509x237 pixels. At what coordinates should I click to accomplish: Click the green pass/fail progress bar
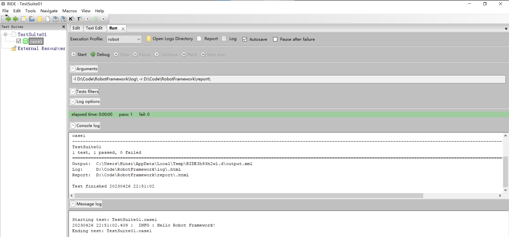click(x=289, y=114)
